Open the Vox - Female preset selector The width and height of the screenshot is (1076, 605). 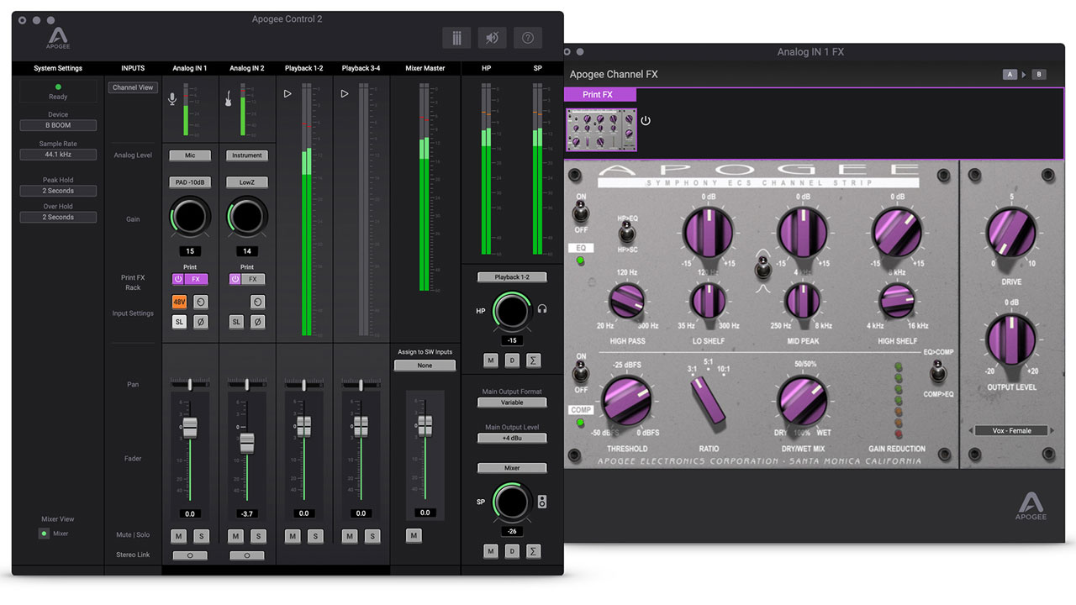[1011, 430]
